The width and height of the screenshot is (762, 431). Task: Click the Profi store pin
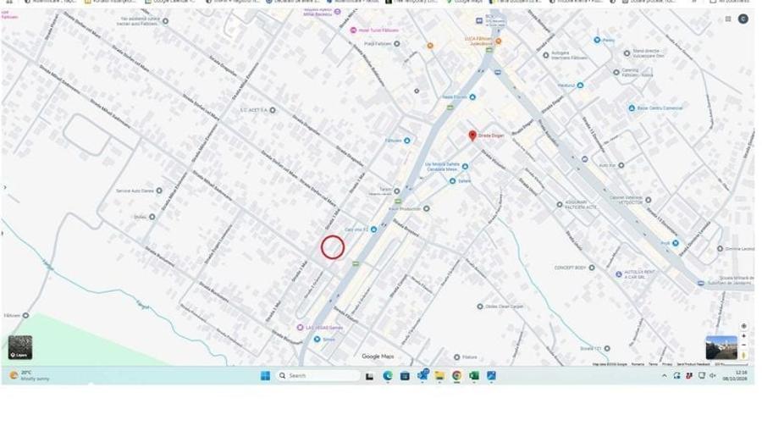point(675,243)
